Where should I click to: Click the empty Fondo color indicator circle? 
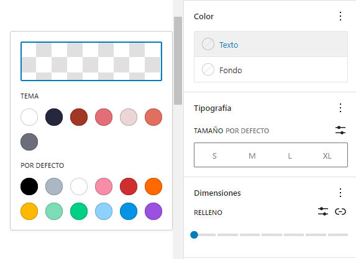coord(208,69)
